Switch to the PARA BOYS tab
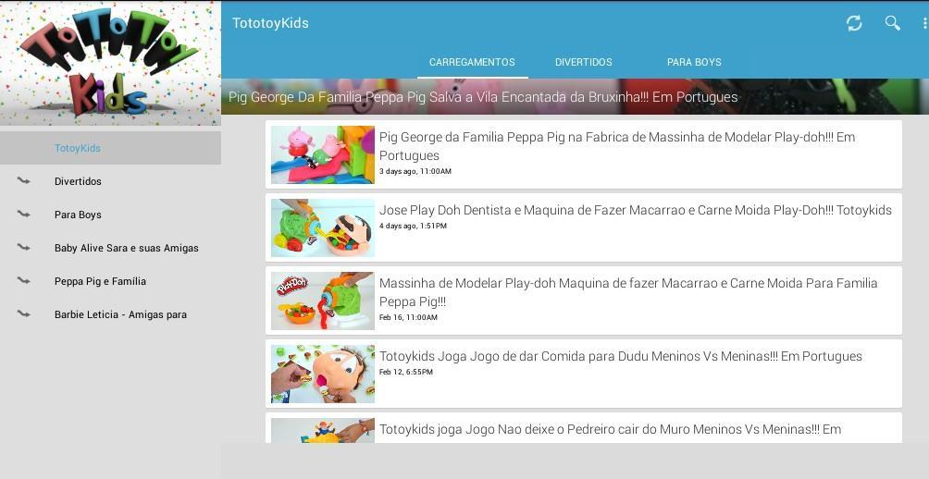The image size is (929, 479). tap(694, 62)
